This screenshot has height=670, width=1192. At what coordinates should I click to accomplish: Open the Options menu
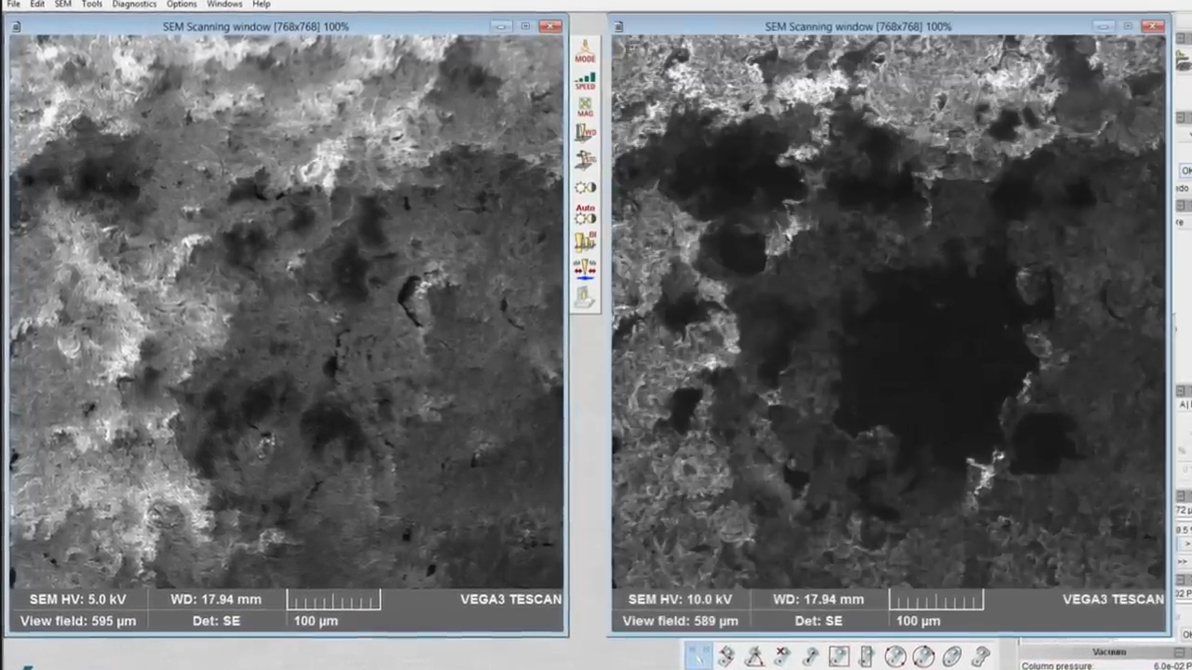tap(181, 4)
